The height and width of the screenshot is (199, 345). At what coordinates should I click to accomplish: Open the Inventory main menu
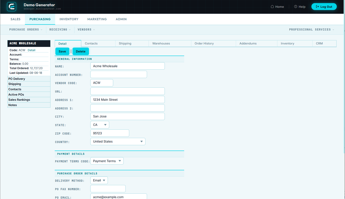coord(69,19)
